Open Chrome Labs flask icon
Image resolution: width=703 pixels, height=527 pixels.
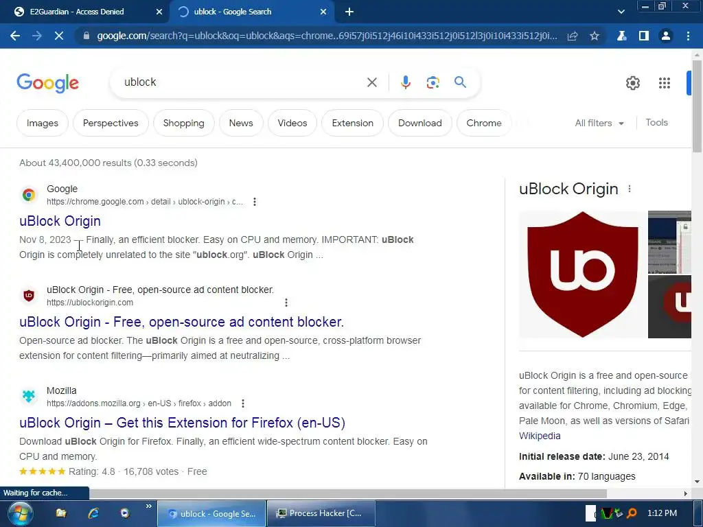(x=621, y=36)
